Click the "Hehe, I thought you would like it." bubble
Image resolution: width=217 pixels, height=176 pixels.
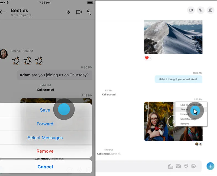178,79
